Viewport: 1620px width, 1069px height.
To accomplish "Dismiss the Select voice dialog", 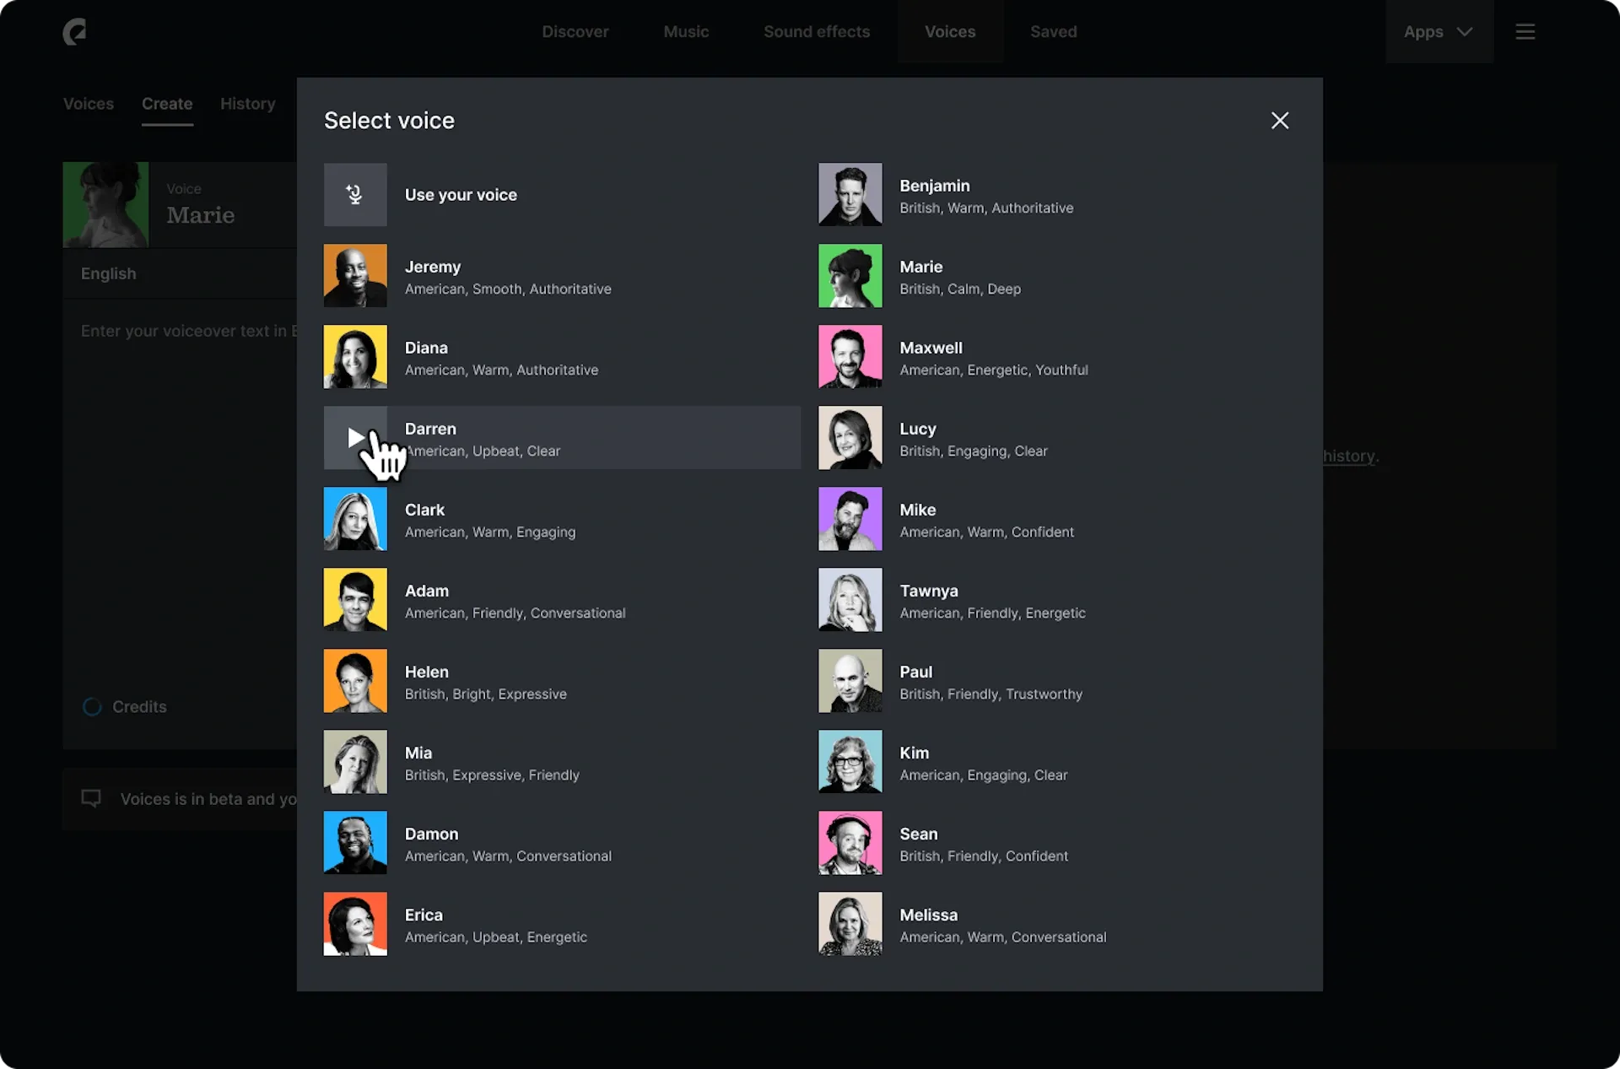I will point(1280,120).
